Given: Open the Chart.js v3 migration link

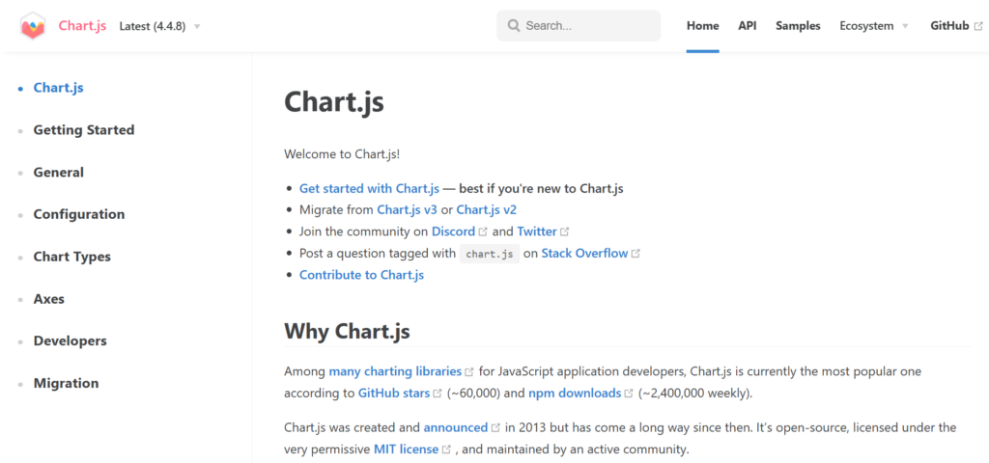Looking at the screenshot, I should (x=407, y=209).
